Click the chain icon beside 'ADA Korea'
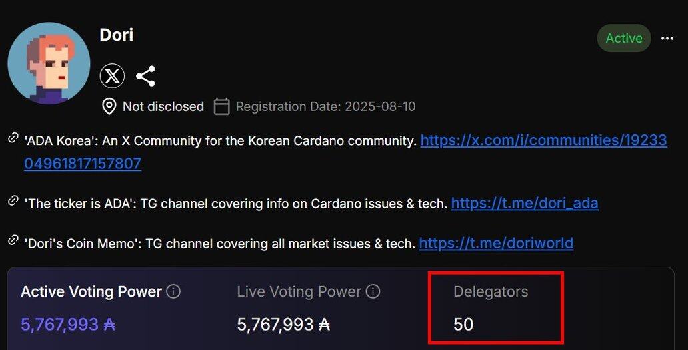This screenshot has width=688, height=350. pos(13,138)
